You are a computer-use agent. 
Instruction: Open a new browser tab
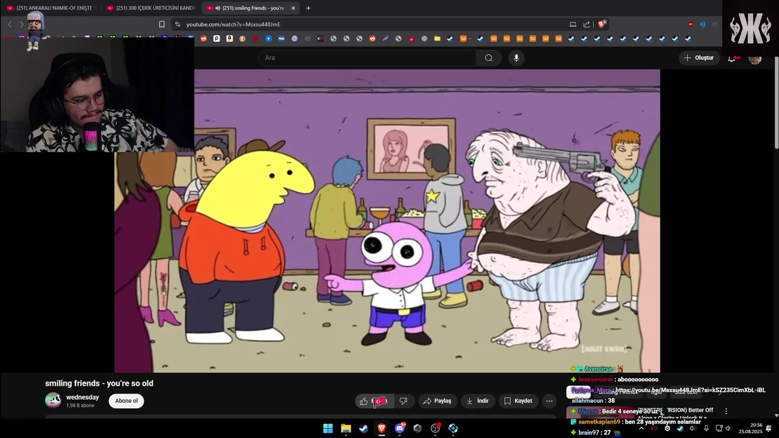308,8
